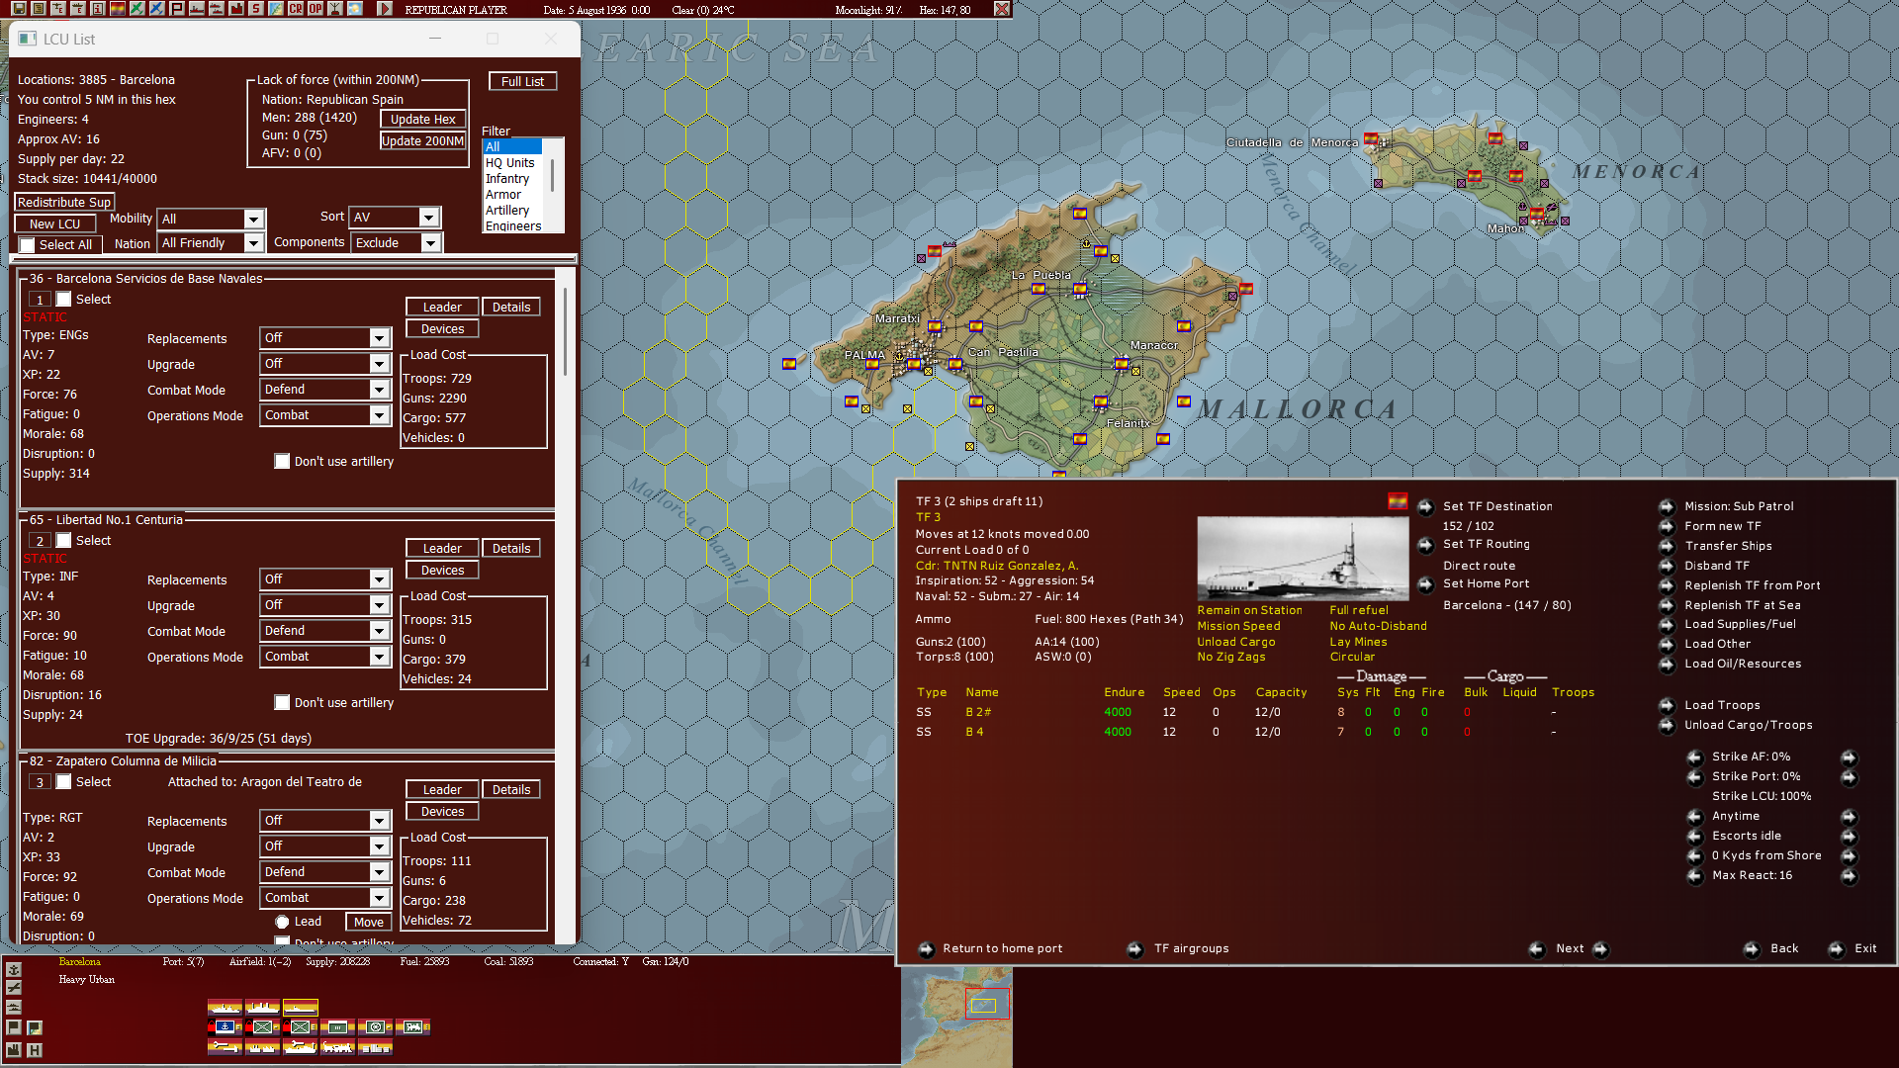
Task: Click Return to home port
Action: (x=1002, y=948)
